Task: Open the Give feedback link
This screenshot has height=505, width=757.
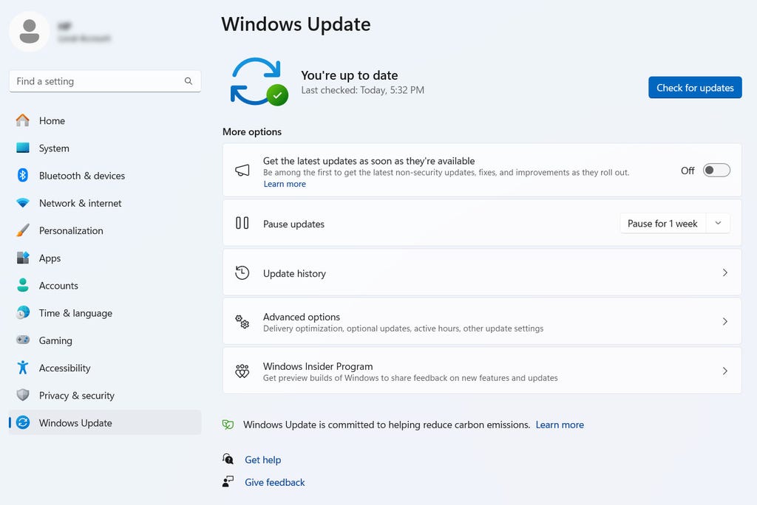Action: 274,482
